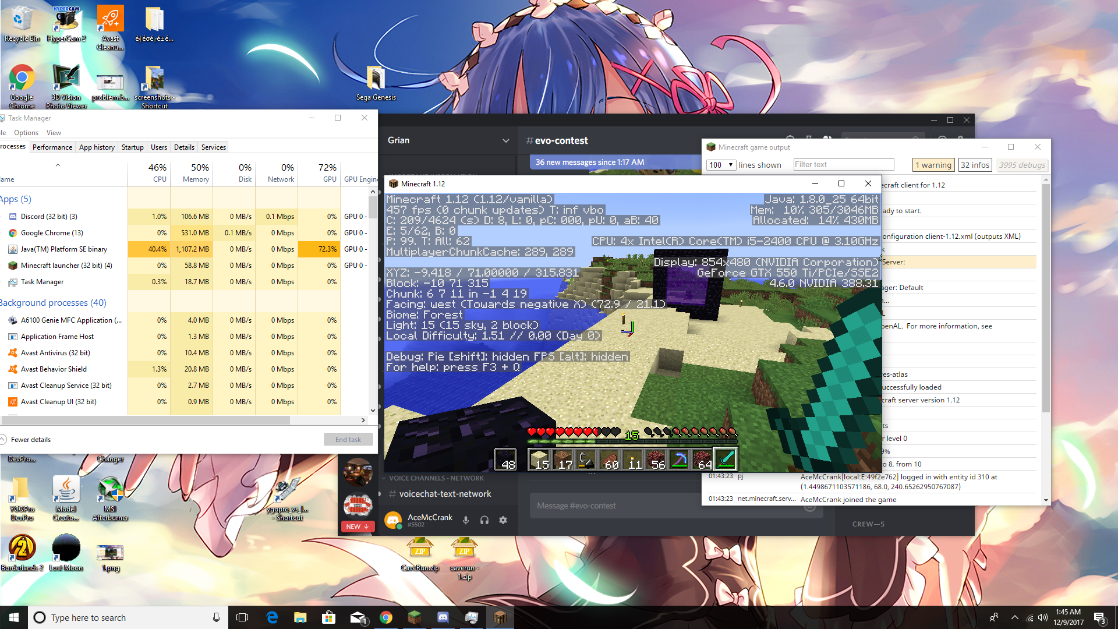Click Discord icon in taskbar
The image size is (1118, 629).
(443, 617)
